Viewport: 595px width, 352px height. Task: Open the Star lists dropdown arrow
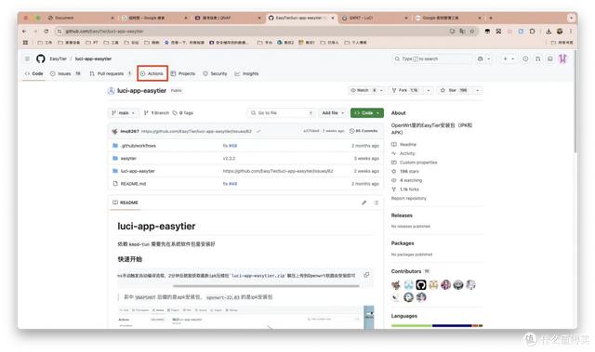click(x=477, y=90)
